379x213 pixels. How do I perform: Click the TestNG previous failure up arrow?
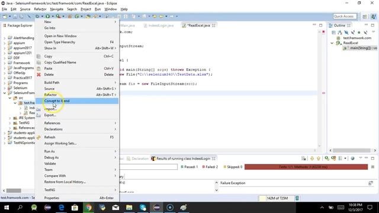click(x=319, y=159)
